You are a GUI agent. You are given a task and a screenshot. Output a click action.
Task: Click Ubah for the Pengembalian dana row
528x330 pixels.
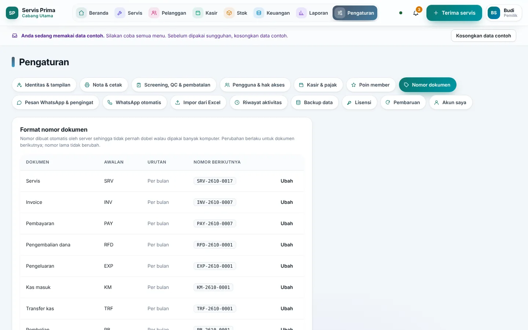click(287, 245)
